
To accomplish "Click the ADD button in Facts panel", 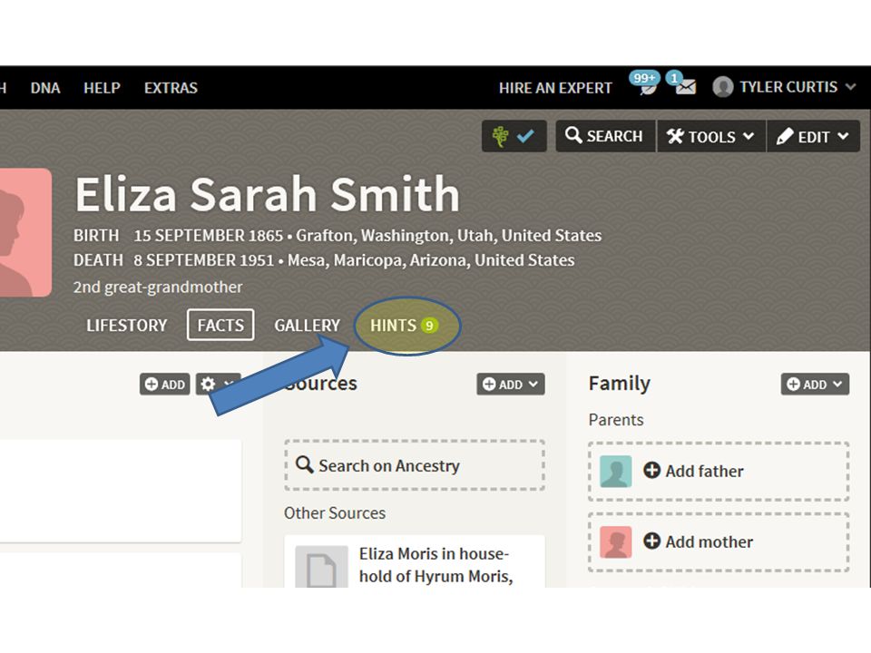I will tap(165, 385).
